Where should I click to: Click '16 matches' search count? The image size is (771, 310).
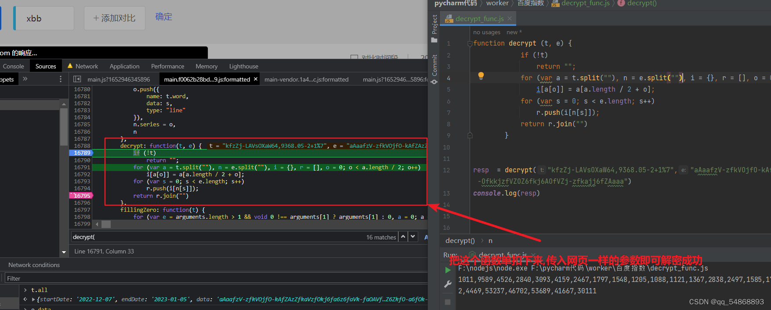pos(381,237)
